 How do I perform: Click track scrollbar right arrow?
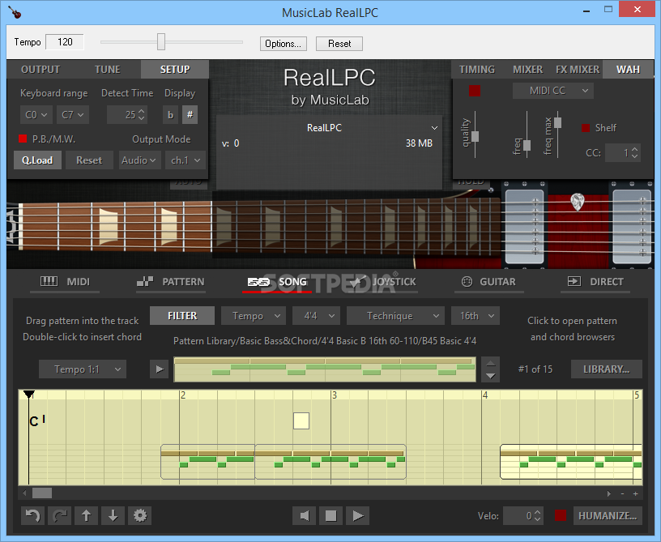(608, 493)
